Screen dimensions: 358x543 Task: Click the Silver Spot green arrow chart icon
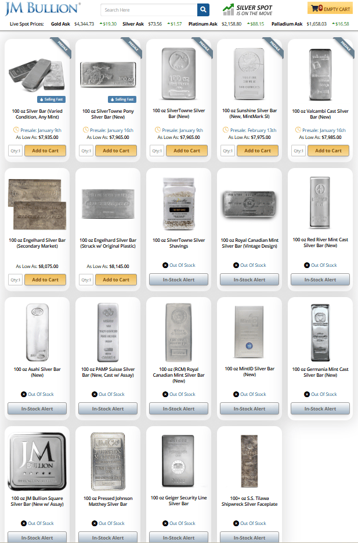(x=228, y=10)
